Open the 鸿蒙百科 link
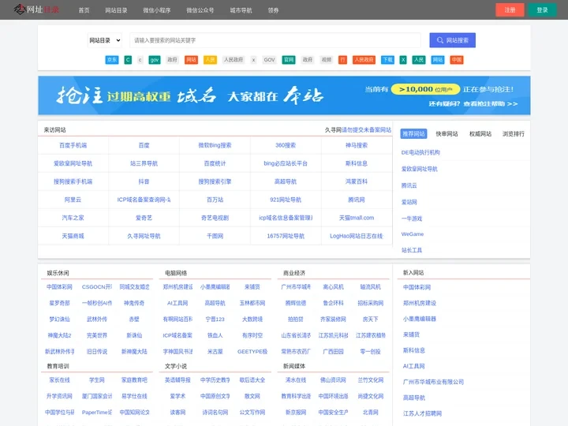Image resolution: width=568 pixels, height=426 pixels. tap(357, 181)
